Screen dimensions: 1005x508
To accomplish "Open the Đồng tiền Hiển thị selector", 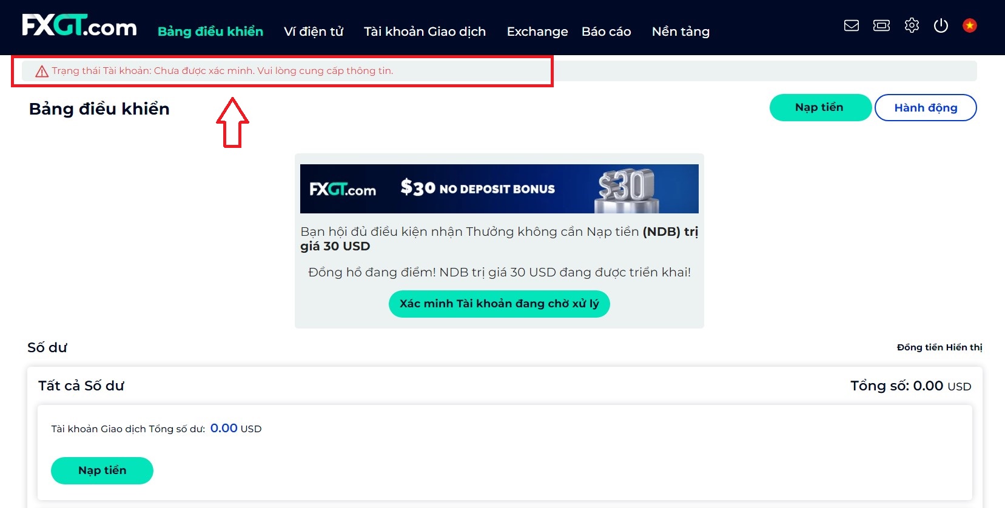I will pos(939,347).
